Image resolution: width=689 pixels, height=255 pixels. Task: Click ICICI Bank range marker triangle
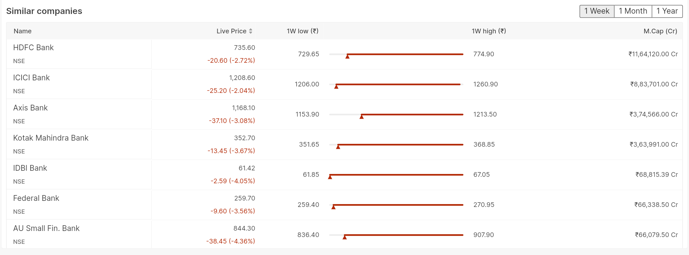point(336,86)
